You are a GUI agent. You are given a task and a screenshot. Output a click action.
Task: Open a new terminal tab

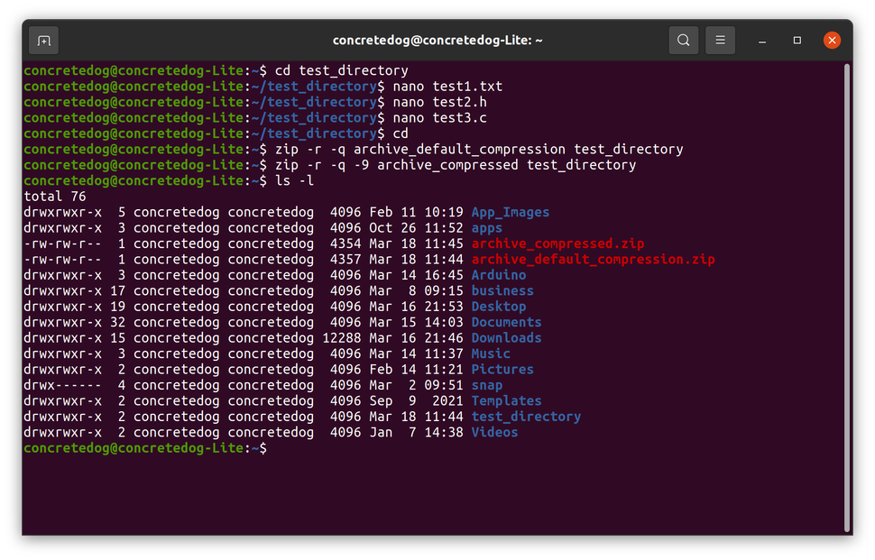pos(43,40)
